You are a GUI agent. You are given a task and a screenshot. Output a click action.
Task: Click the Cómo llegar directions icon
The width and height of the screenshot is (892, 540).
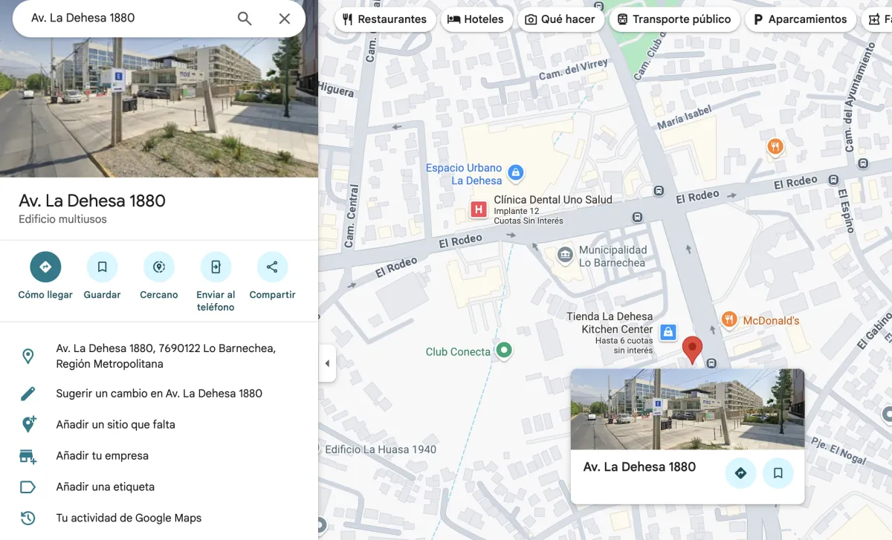(x=45, y=267)
